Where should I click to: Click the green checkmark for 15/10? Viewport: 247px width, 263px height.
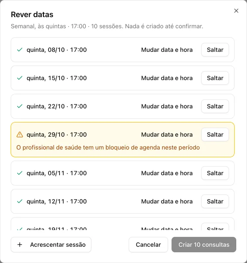pos(20,78)
